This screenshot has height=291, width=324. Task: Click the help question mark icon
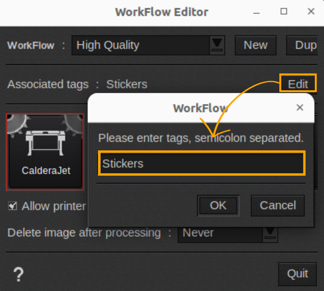[19, 274]
